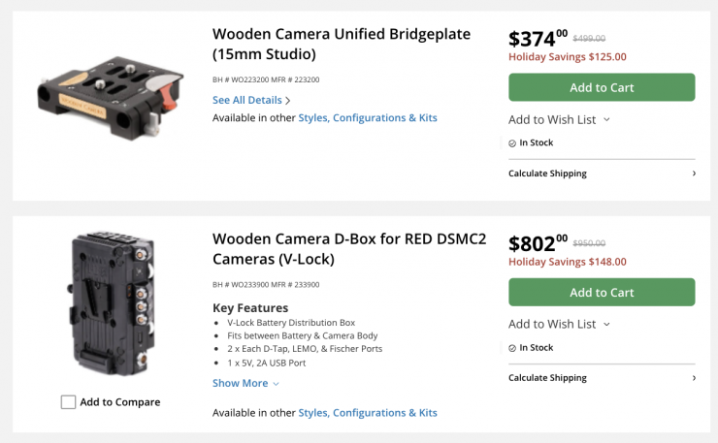Open the Wooden Camera D-Box title link
Screen dimensions: 718x443
pos(348,248)
